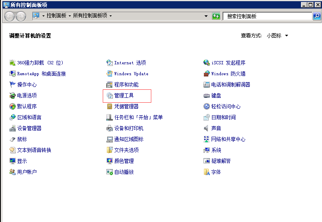Viewport: 322px width, 222px height.
Task: Select 控制面板 in the breadcrumb path
Action: pyautogui.click(x=57, y=16)
